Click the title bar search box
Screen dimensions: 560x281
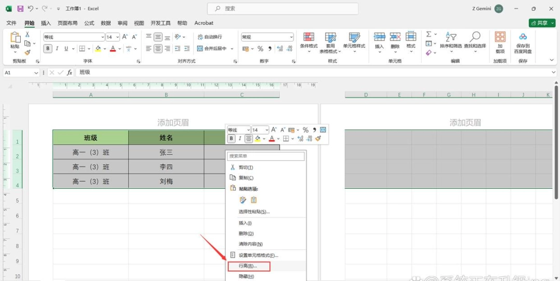tap(283, 9)
